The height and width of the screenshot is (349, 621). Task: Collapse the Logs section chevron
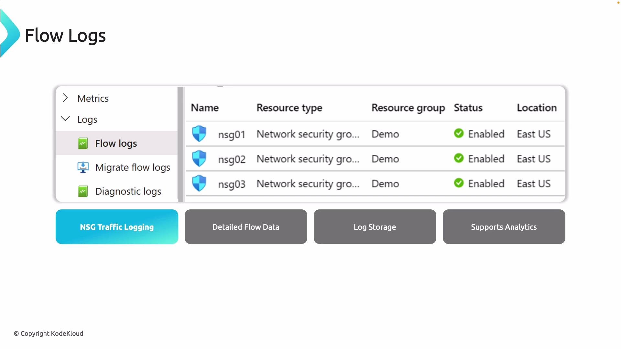pyautogui.click(x=65, y=119)
